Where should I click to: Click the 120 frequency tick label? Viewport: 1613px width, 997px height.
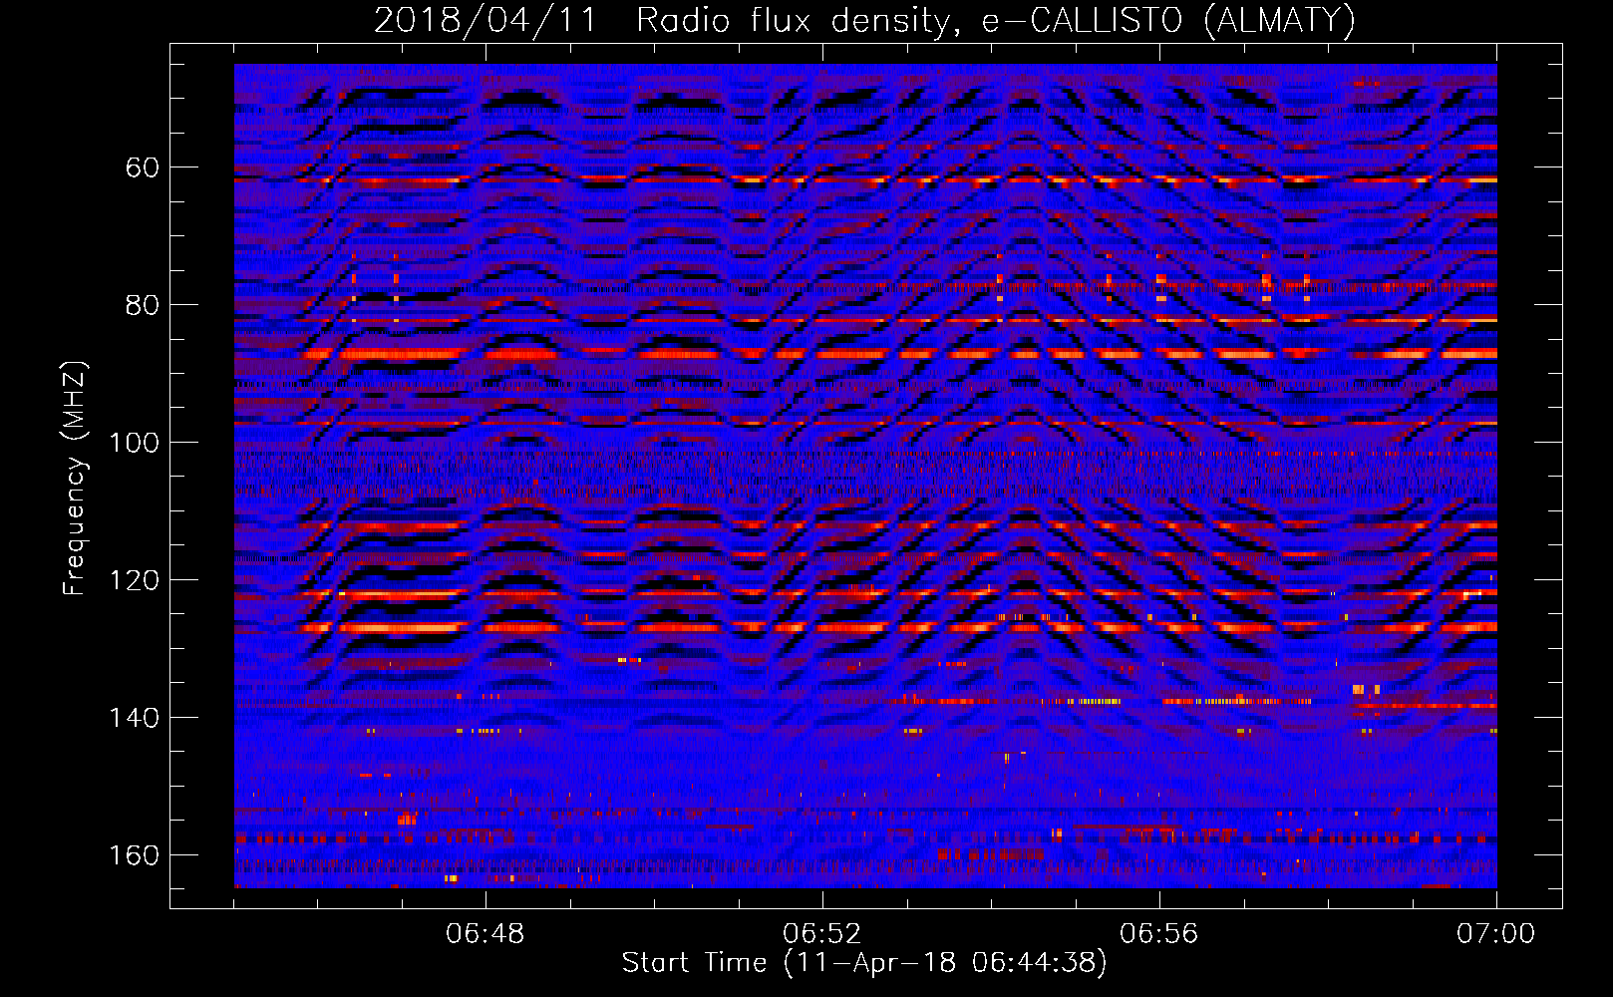click(x=135, y=580)
